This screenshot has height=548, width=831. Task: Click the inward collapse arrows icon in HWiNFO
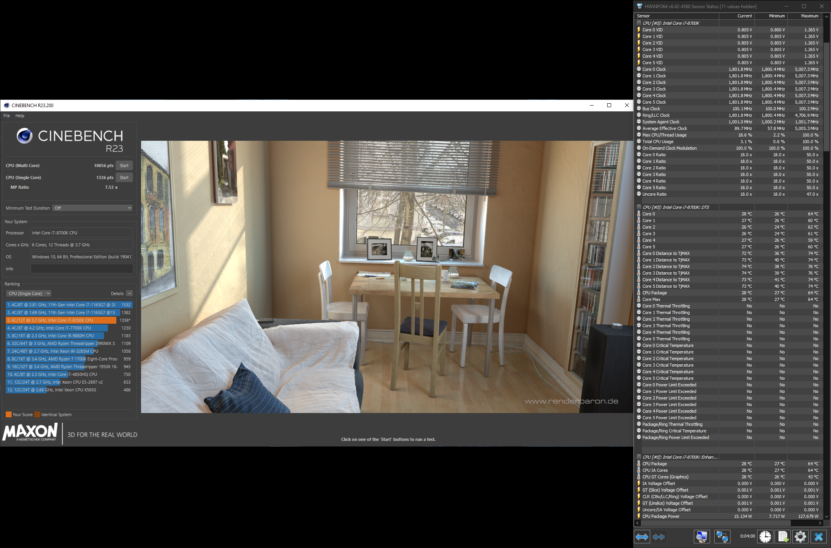tap(658, 537)
